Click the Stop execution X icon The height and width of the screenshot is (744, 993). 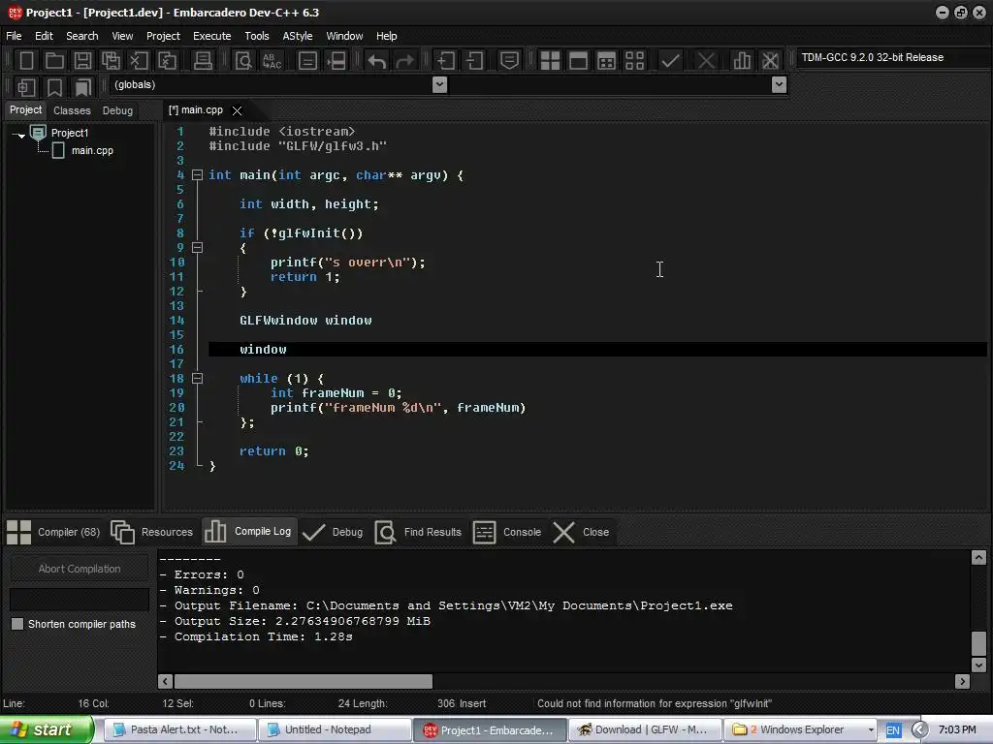706,61
